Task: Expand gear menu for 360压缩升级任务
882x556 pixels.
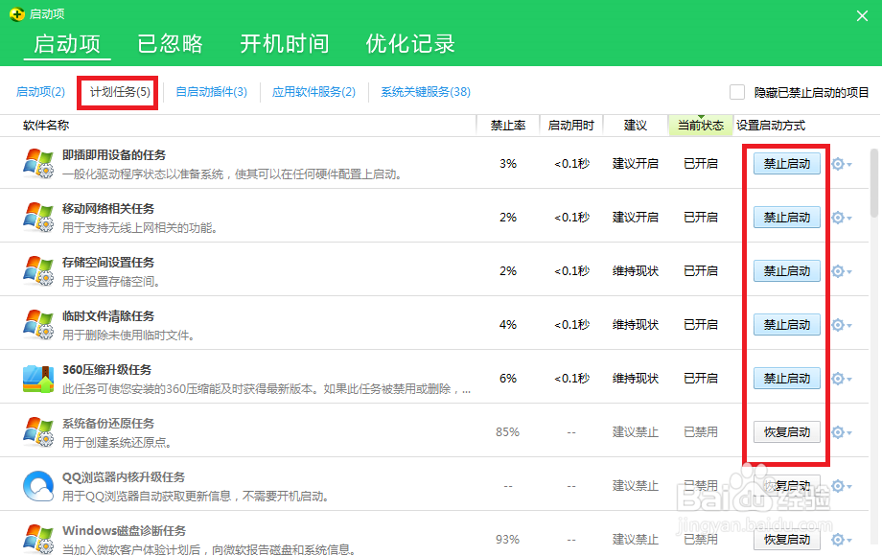Action: 841,379
